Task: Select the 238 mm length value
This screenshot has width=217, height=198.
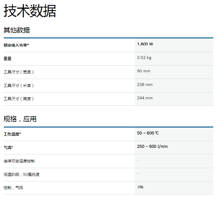Action: click(145, 84)
